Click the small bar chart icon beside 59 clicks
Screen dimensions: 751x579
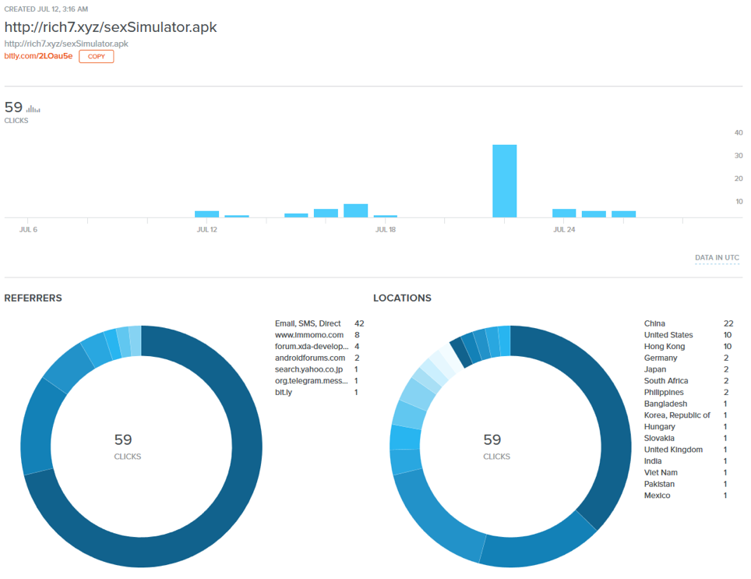point(33,109)
